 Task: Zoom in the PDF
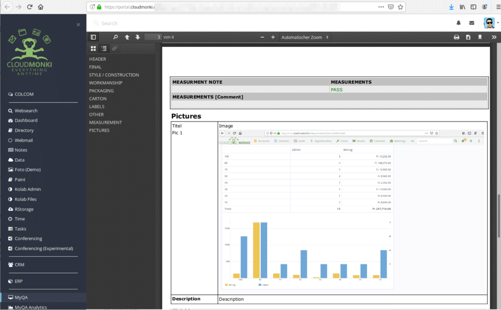tap(273, 37)
